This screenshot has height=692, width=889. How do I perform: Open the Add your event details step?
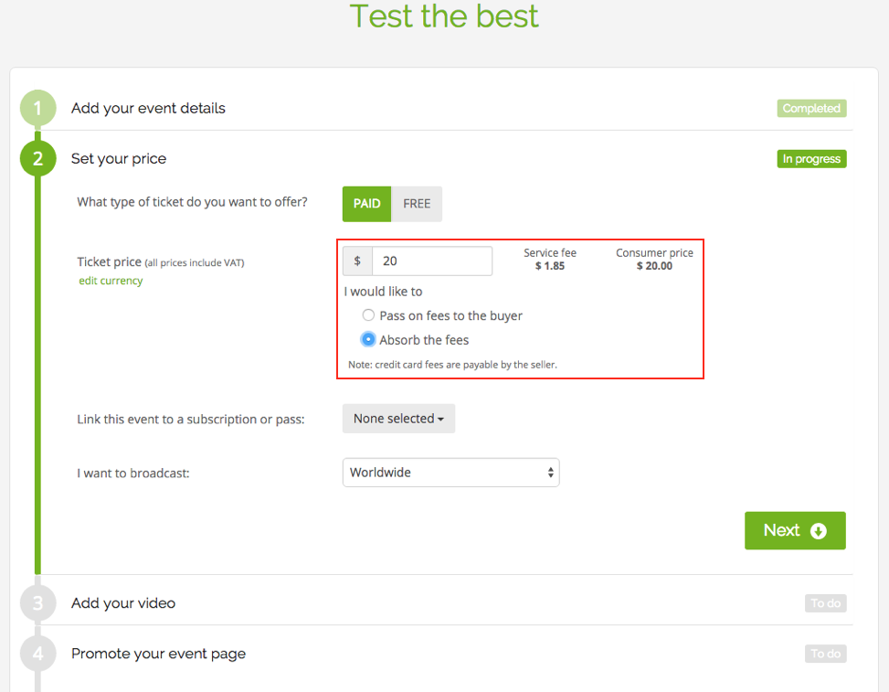pyautogui.click(x=148, y=109)
